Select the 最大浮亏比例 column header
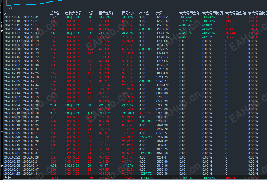267x180 pixels. tap(212, 13)
